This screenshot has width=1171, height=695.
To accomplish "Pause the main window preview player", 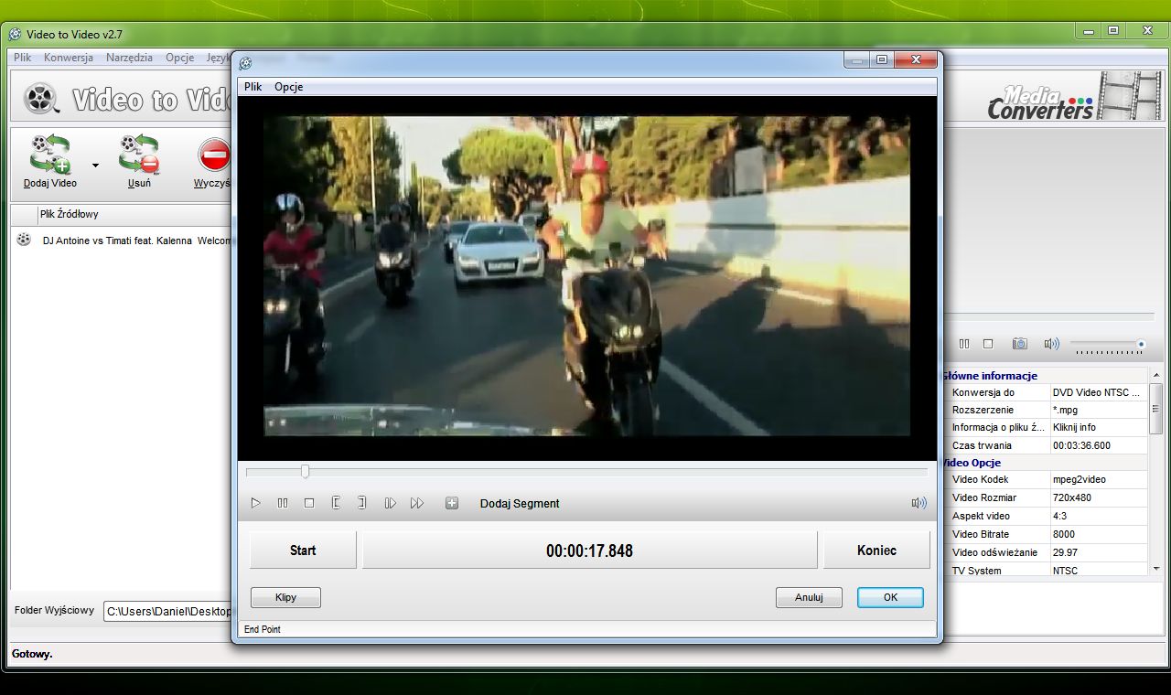I will (x=964, y=344).
